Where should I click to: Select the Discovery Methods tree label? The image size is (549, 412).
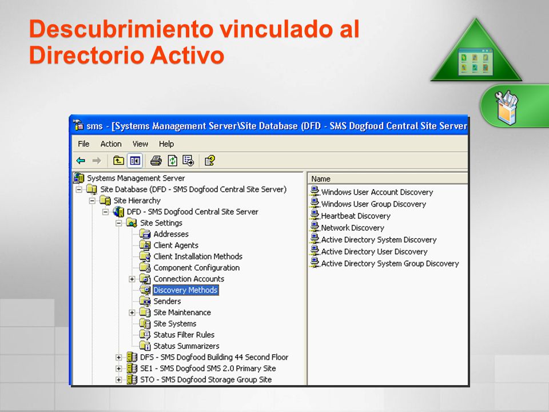185,291
